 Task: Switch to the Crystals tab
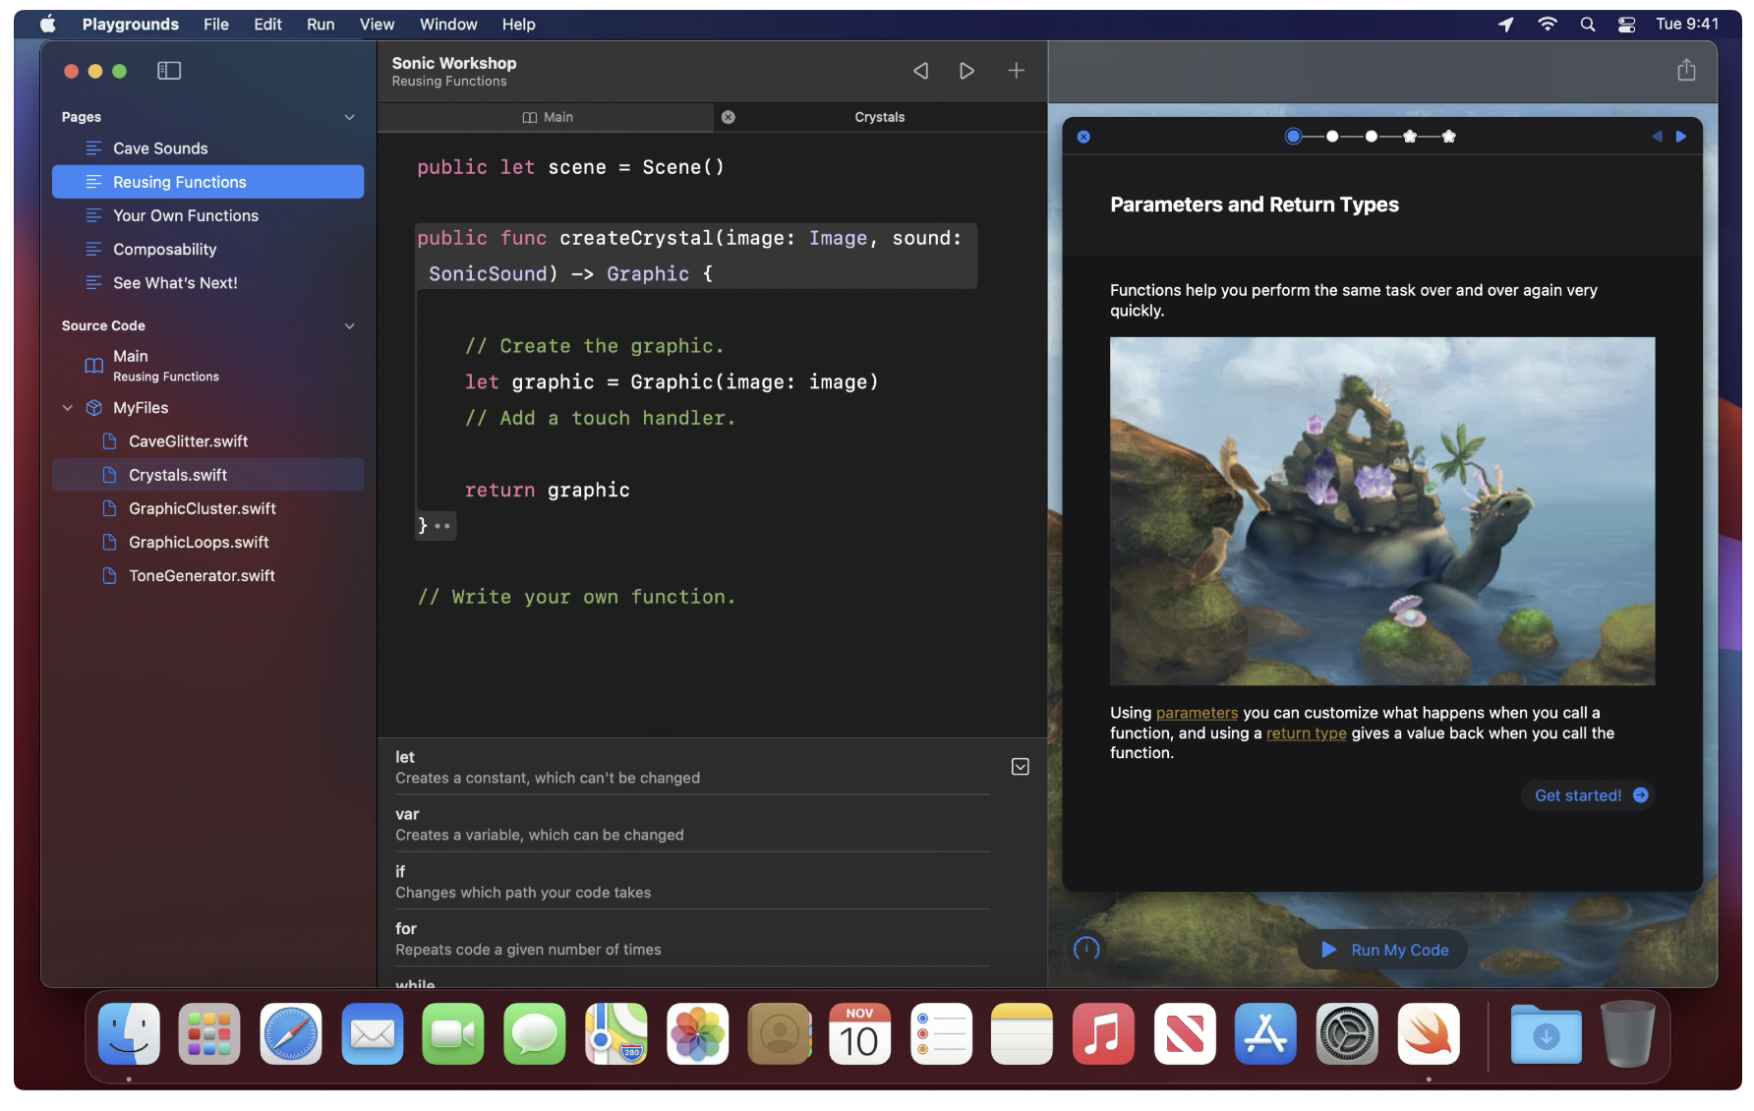pyautogui.click(x=879, y=117)
